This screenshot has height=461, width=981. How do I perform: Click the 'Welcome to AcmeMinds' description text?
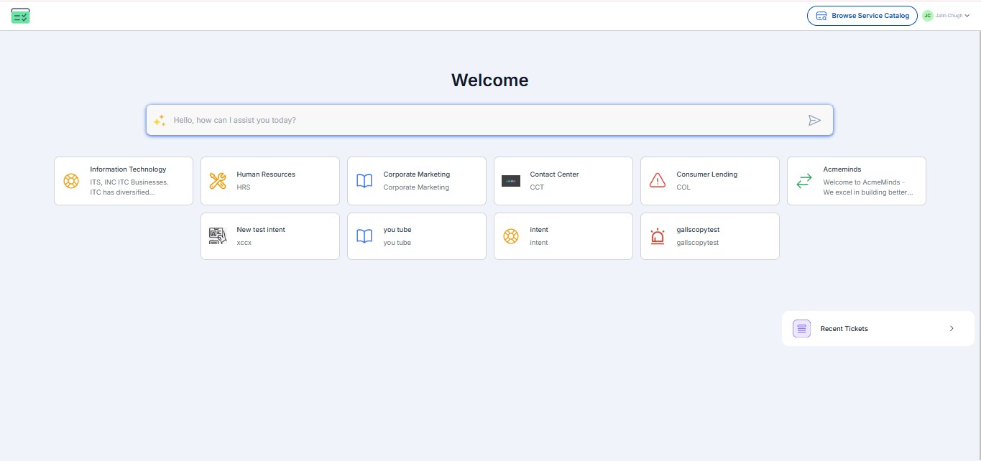pos(868,187)
